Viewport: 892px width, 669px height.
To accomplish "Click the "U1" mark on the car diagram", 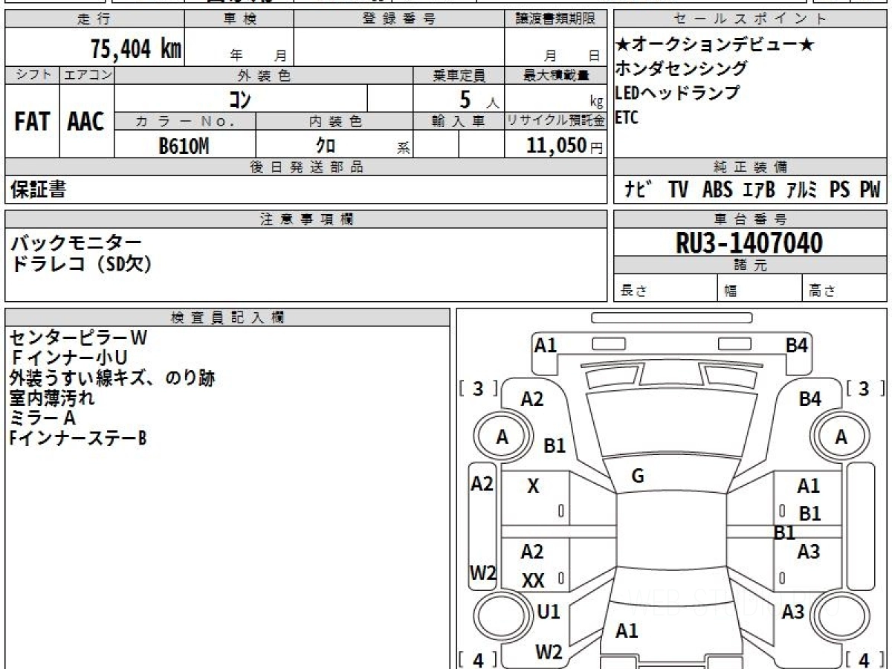I will click(x=548, y=612).
